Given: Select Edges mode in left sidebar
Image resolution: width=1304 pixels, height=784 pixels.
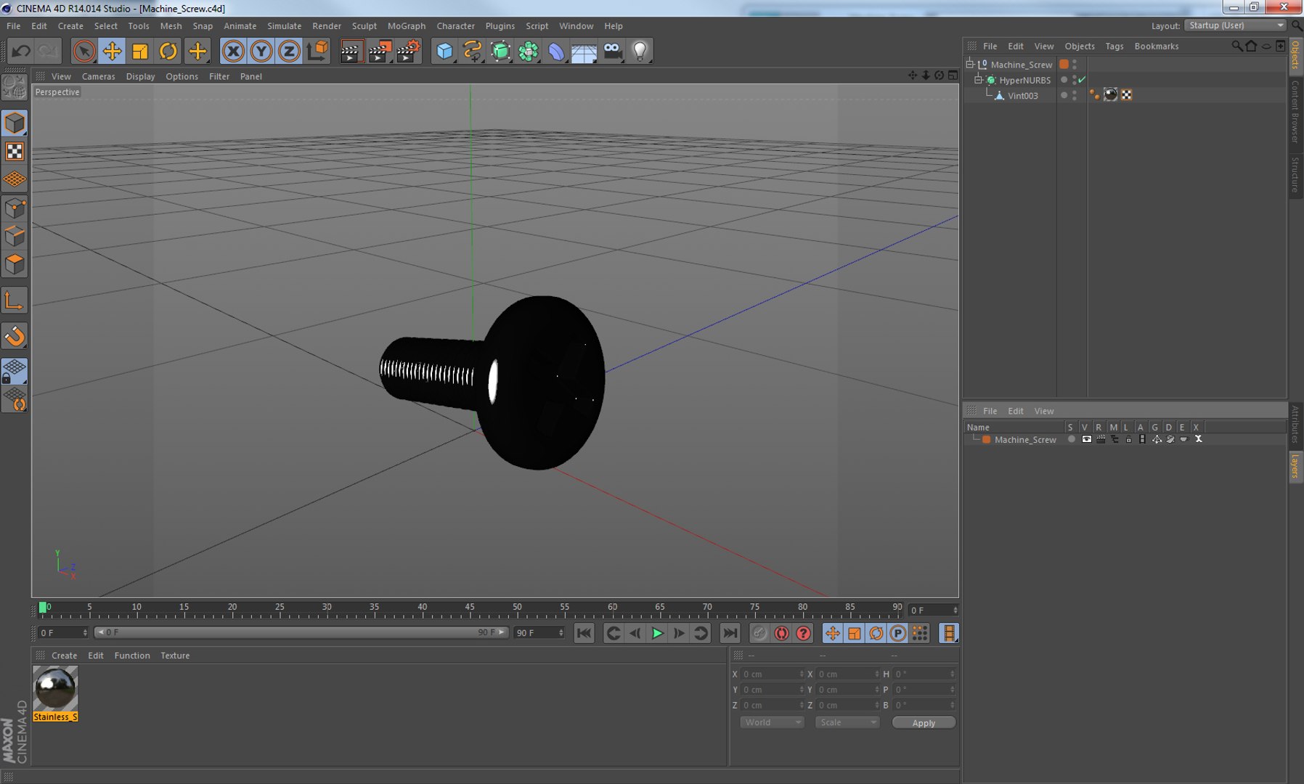Looking at the screenshot, I should (15, 237).
